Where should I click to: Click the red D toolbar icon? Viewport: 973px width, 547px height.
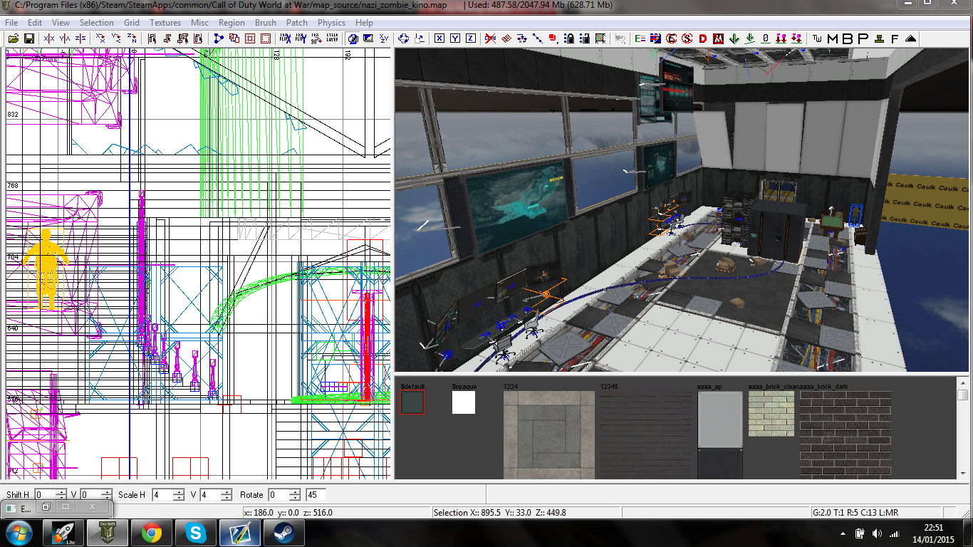[x=702, y=38]
